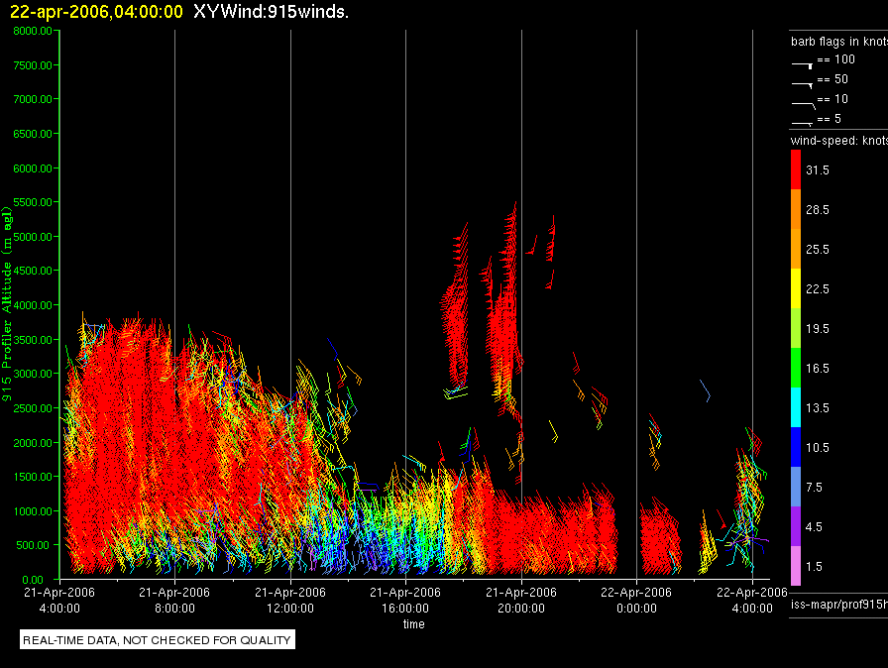Click the 4000.00 altitude tick label
The height and width of the screenshot is (668, 888).
pyautogui.click(x=33, y=305)
